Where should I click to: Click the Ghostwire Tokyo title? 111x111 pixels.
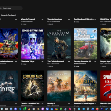[x=27, y=61]
